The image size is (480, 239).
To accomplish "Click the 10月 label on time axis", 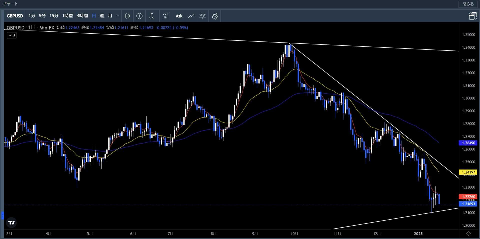I will click(x=294, y=234).
